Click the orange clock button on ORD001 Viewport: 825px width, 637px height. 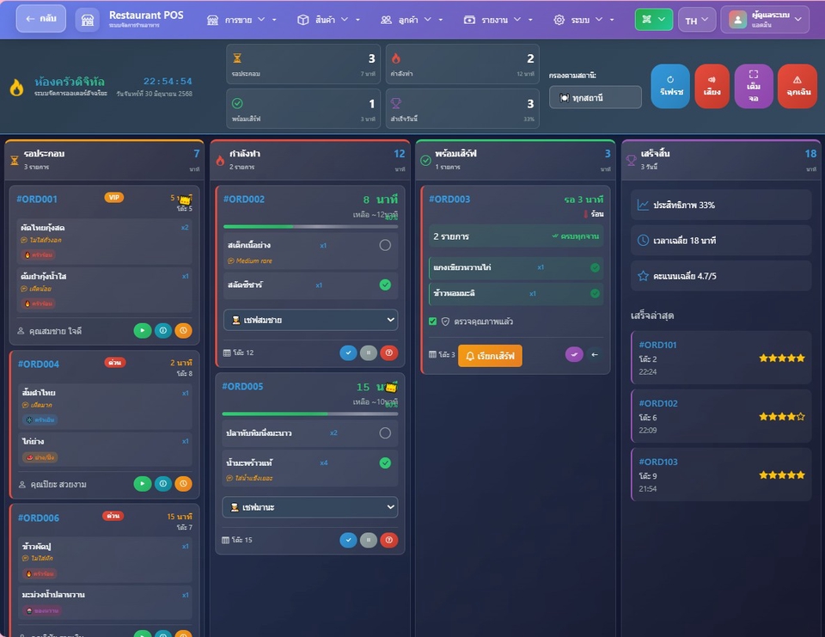(183, 330)
